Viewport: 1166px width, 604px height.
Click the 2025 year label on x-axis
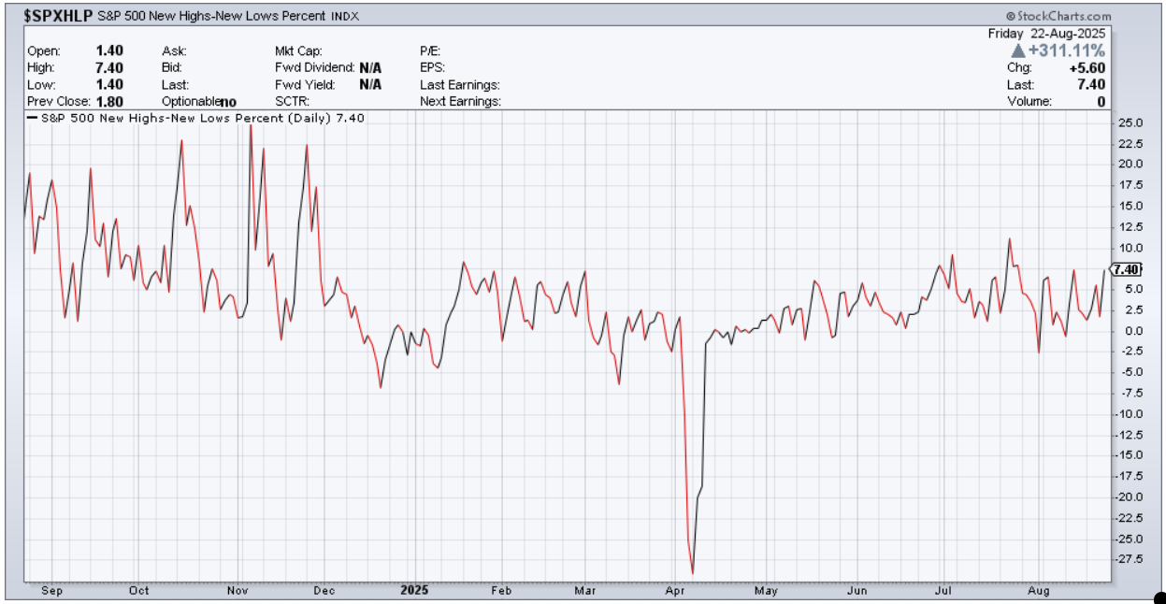(414, 590)
